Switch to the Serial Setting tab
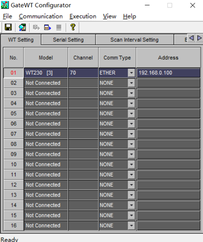 [x=68, y=39]
